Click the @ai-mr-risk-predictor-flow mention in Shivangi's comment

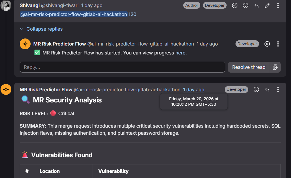pos(74,14)
